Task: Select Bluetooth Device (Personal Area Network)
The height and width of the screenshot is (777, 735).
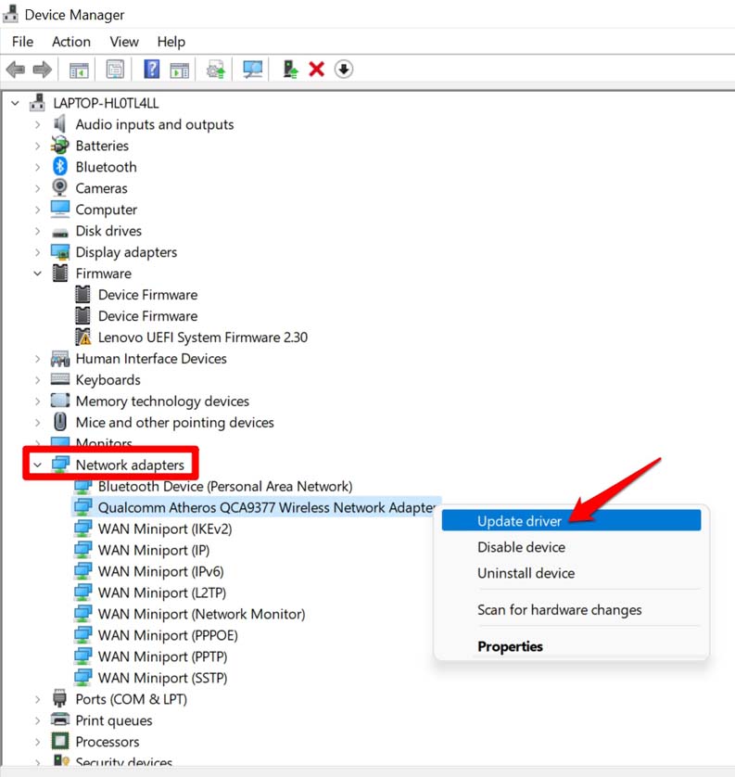Action: (x=225, y=486)
